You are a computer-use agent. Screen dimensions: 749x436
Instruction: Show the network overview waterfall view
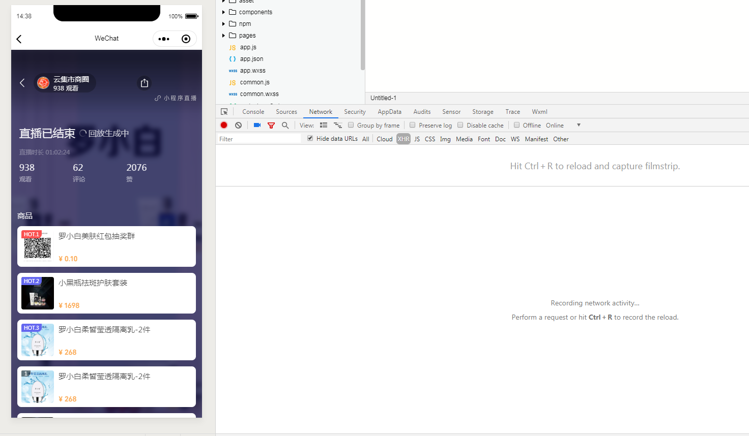(x=338, y=125)
